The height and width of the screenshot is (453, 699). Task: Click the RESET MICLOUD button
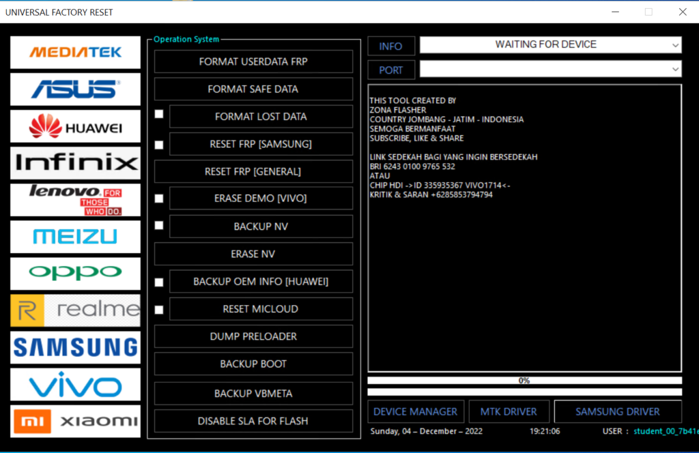pos(261,308)
